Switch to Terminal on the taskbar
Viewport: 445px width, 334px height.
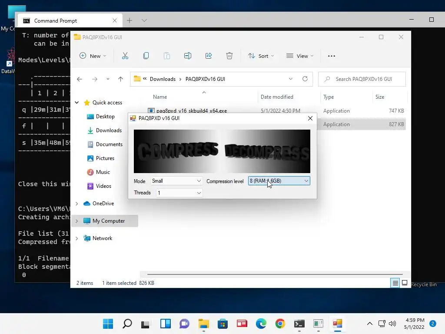click(299, 324)
